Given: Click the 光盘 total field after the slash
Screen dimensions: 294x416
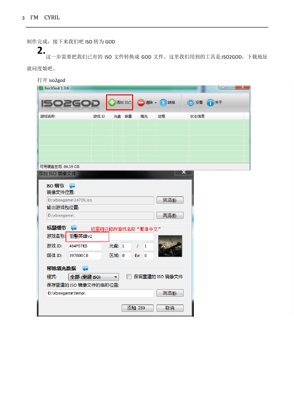Looking at the screenshot, I should point(149,246).
